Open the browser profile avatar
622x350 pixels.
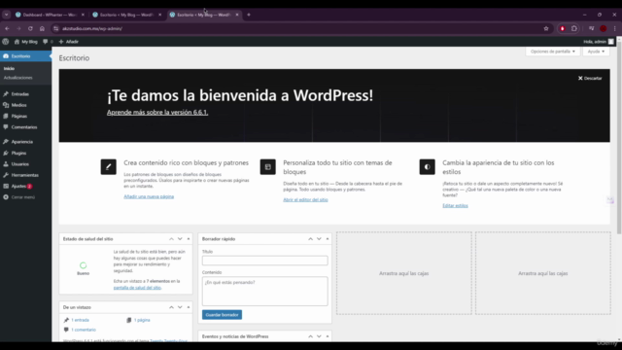coord(604,28)
